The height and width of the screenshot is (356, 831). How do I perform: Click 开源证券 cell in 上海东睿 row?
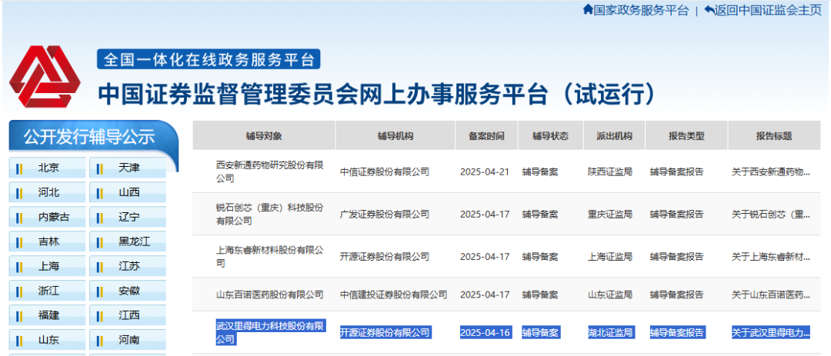click(x=385, y=256)
